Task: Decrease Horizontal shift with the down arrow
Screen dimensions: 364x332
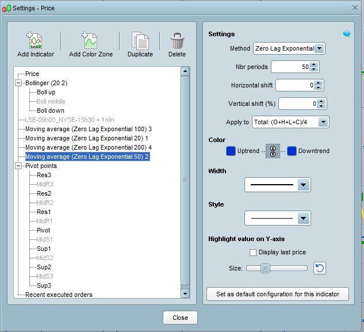Action: pos(318,87)
